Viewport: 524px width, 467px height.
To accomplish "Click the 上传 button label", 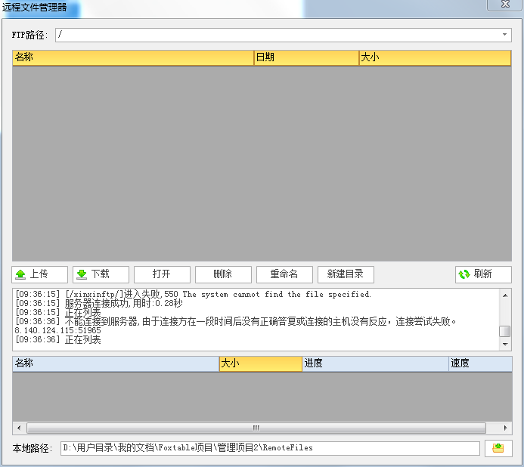I will coord(39,274).
